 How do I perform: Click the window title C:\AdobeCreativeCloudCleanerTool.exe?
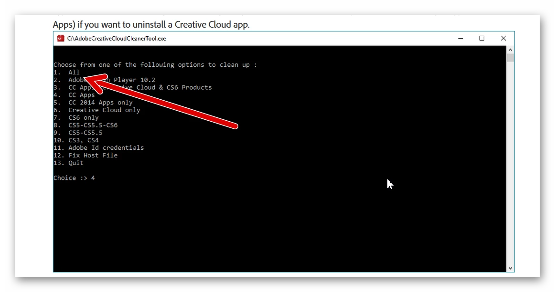pyautogui.click(x=117, y=39)
